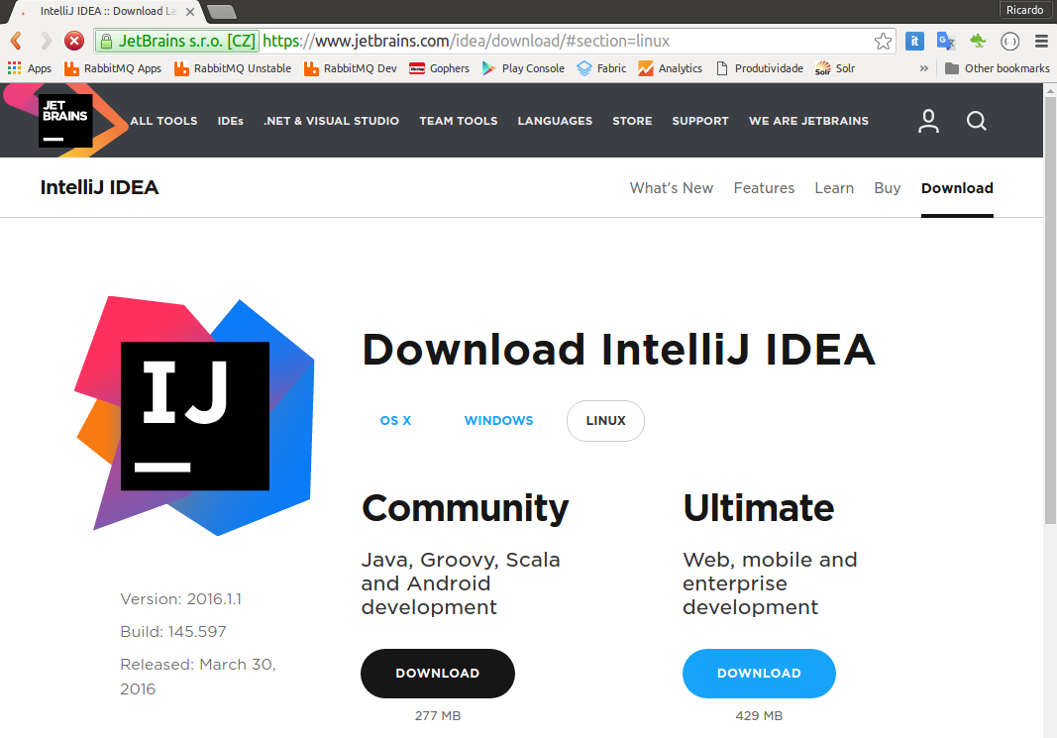Click the user account icon

928,121
